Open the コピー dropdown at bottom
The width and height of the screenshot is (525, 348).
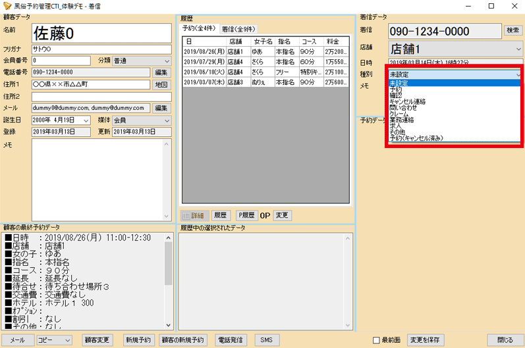click(55, 340)
